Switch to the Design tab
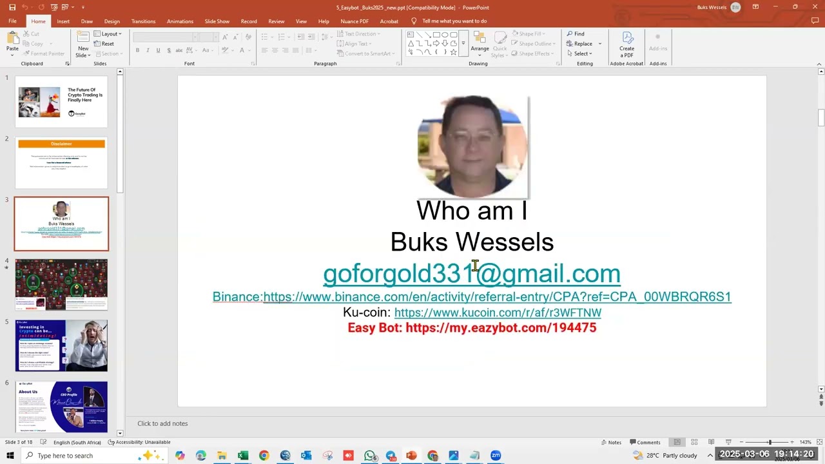825x464 pixels. point(112,21)
